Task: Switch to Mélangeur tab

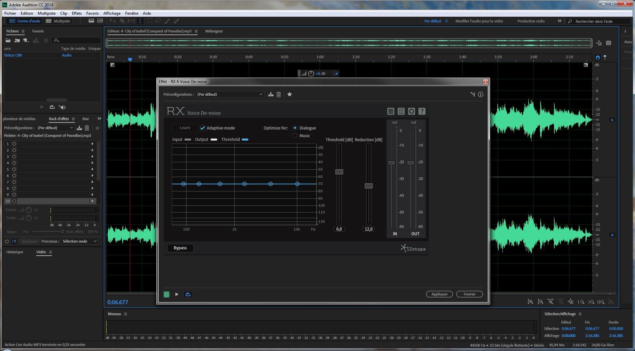Action: 214,31
